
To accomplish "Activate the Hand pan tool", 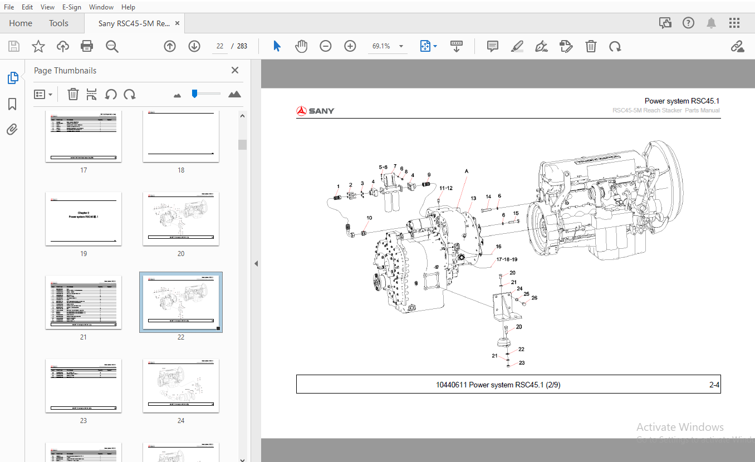I will click(x=301, y=46).
